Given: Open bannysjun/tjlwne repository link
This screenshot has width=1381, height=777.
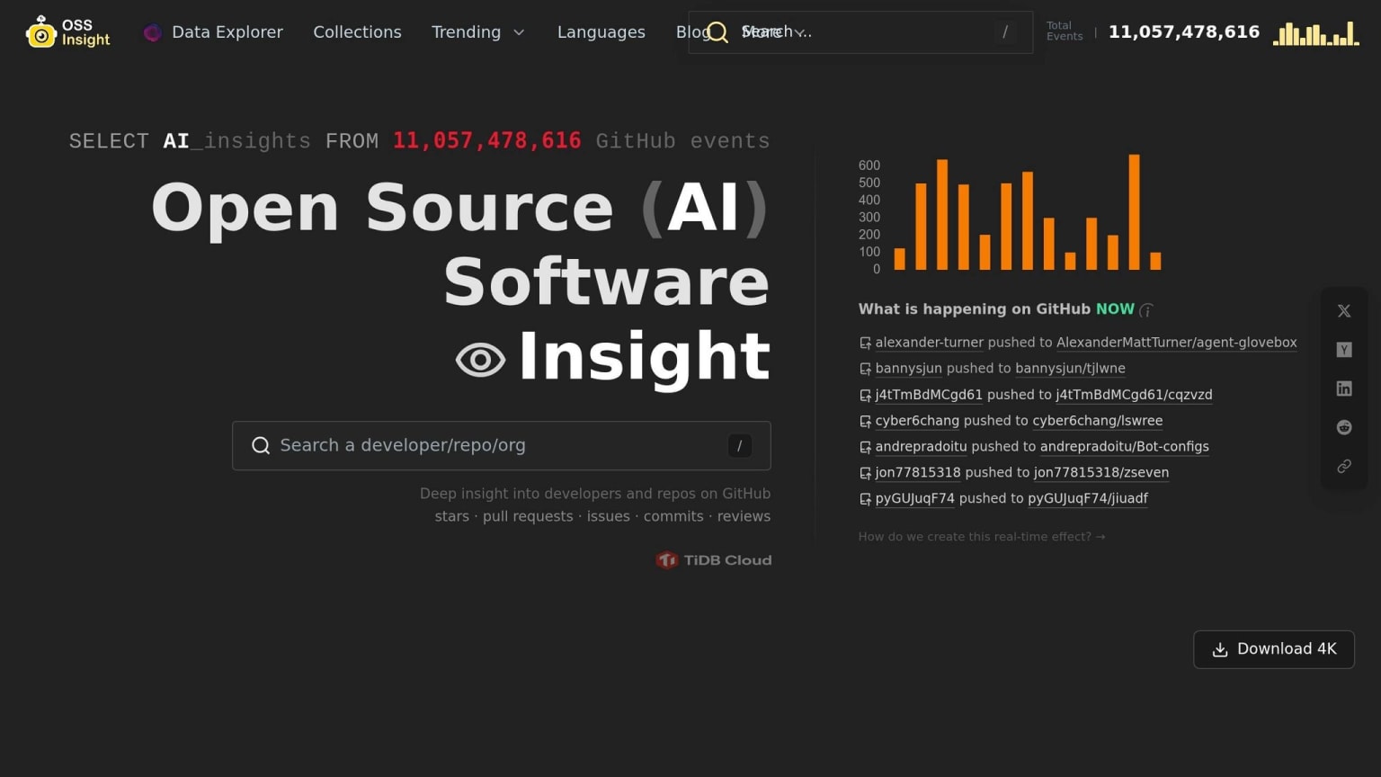Looking at the screenshot, I should [x=1070, y=369].
